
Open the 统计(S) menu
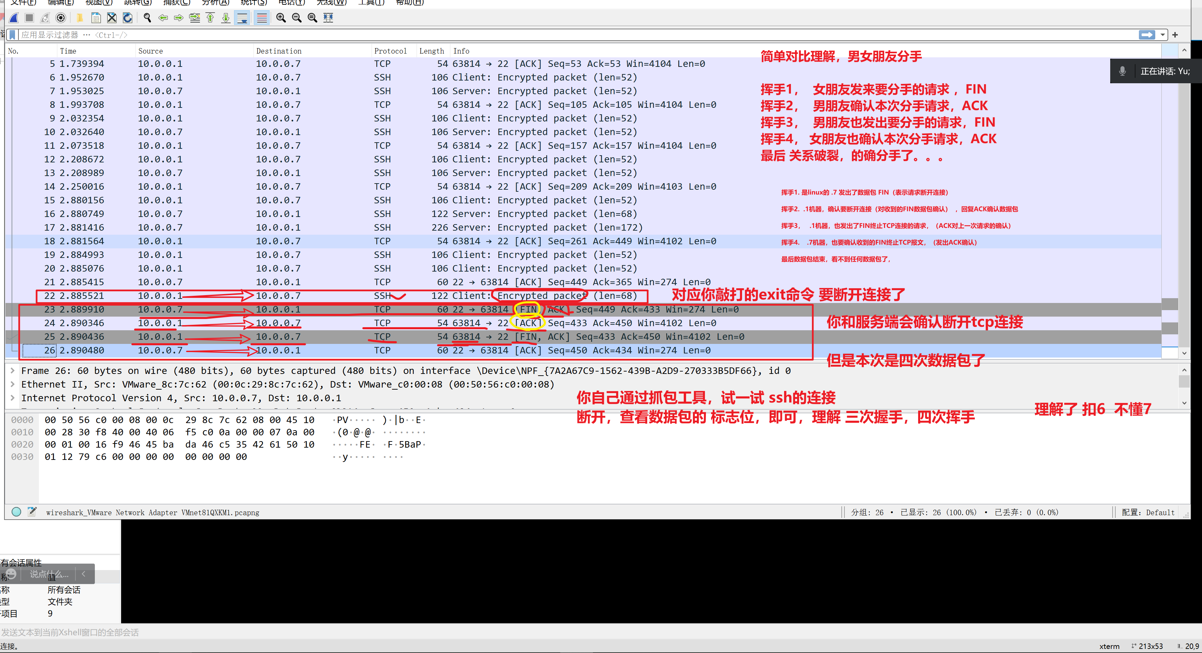click(254, 2)
